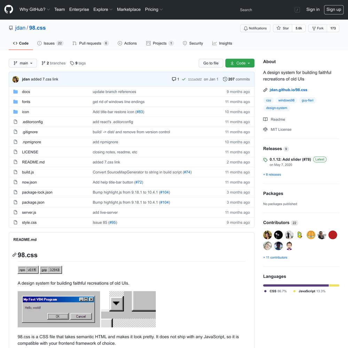Click the green check status icon
348x348 pixels.
click(184, 79)
